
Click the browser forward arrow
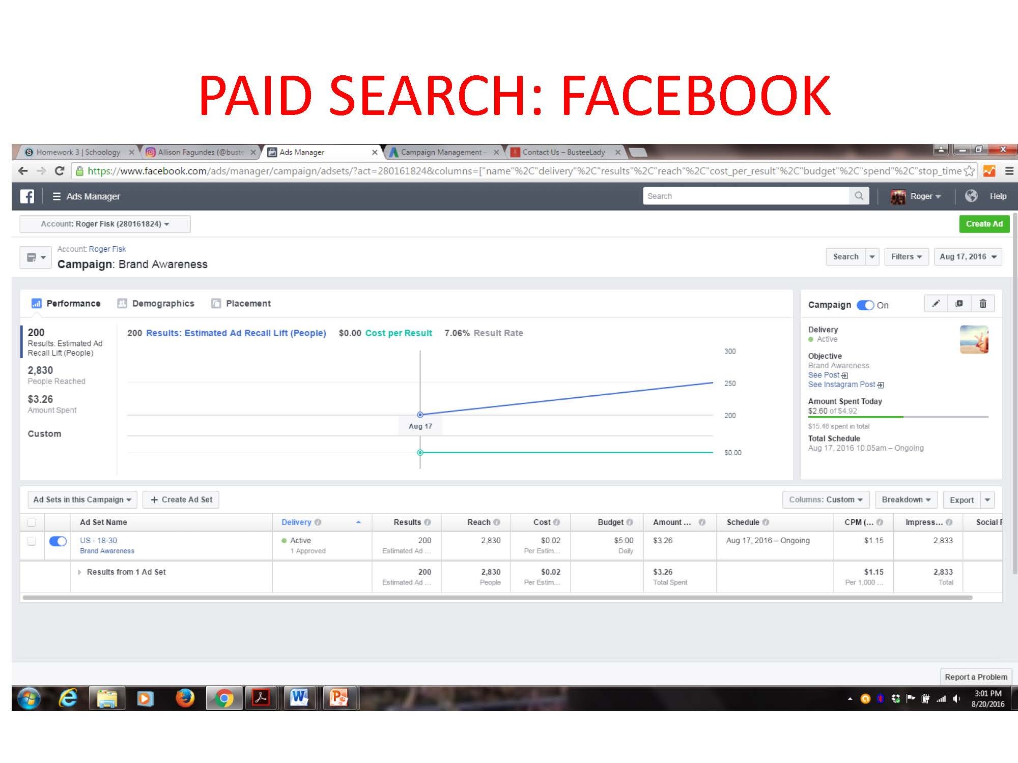coord(41,171)
